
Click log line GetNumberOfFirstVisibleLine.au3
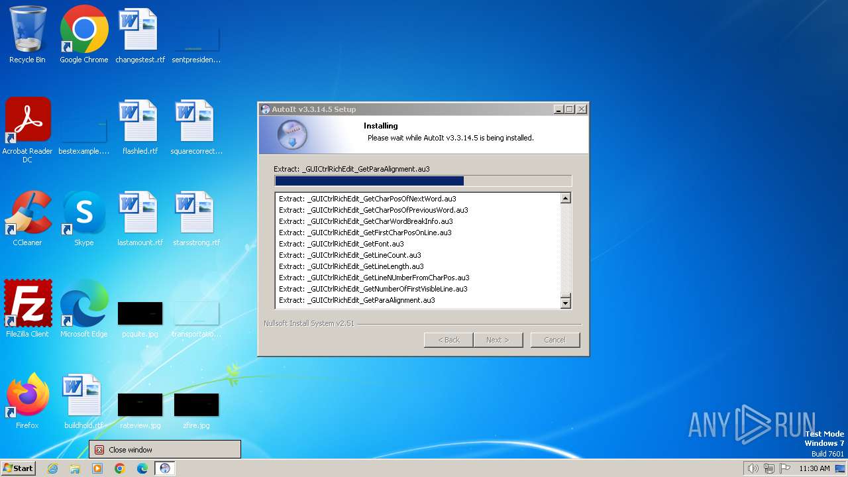coord(373,289)
